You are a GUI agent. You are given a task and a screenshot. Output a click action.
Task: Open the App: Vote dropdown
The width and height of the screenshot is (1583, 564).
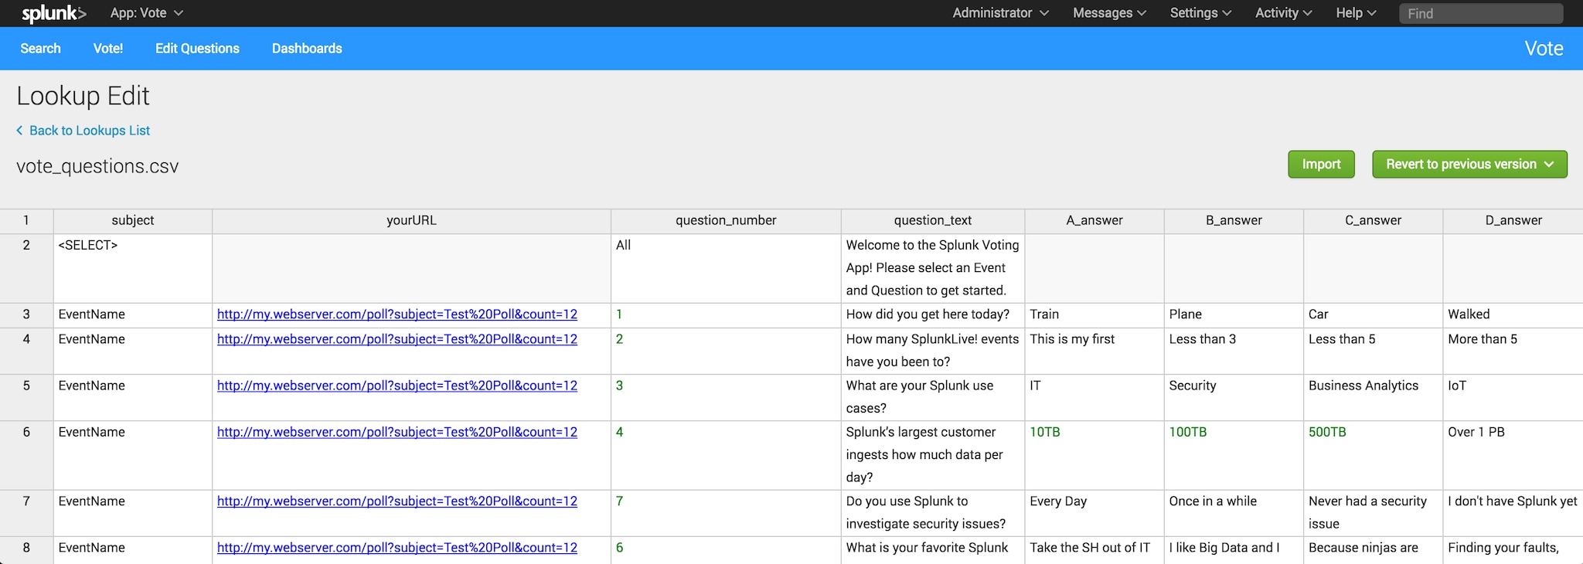146,13
